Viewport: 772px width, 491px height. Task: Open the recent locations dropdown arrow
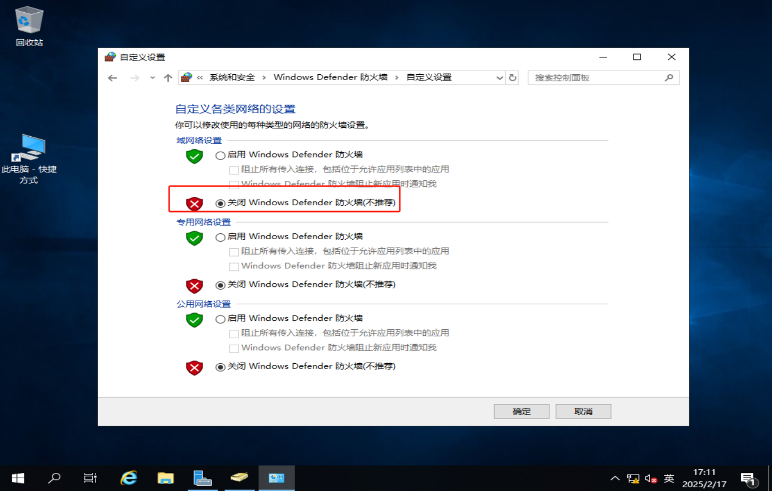click(x=152, y=78)
